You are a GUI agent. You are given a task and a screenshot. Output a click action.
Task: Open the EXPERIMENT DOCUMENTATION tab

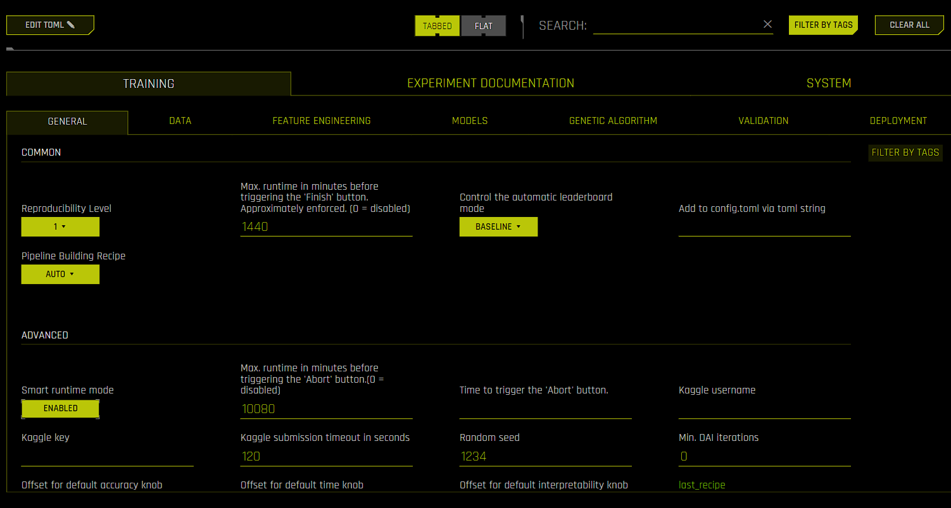click(491, 83)
